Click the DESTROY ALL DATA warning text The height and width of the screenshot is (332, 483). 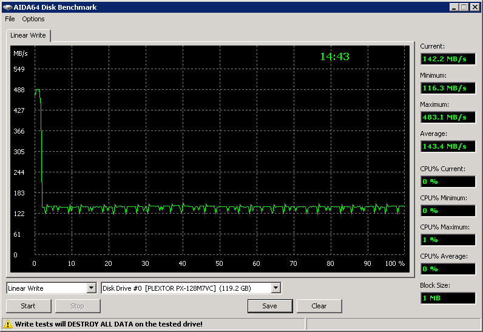click(109, 324)
